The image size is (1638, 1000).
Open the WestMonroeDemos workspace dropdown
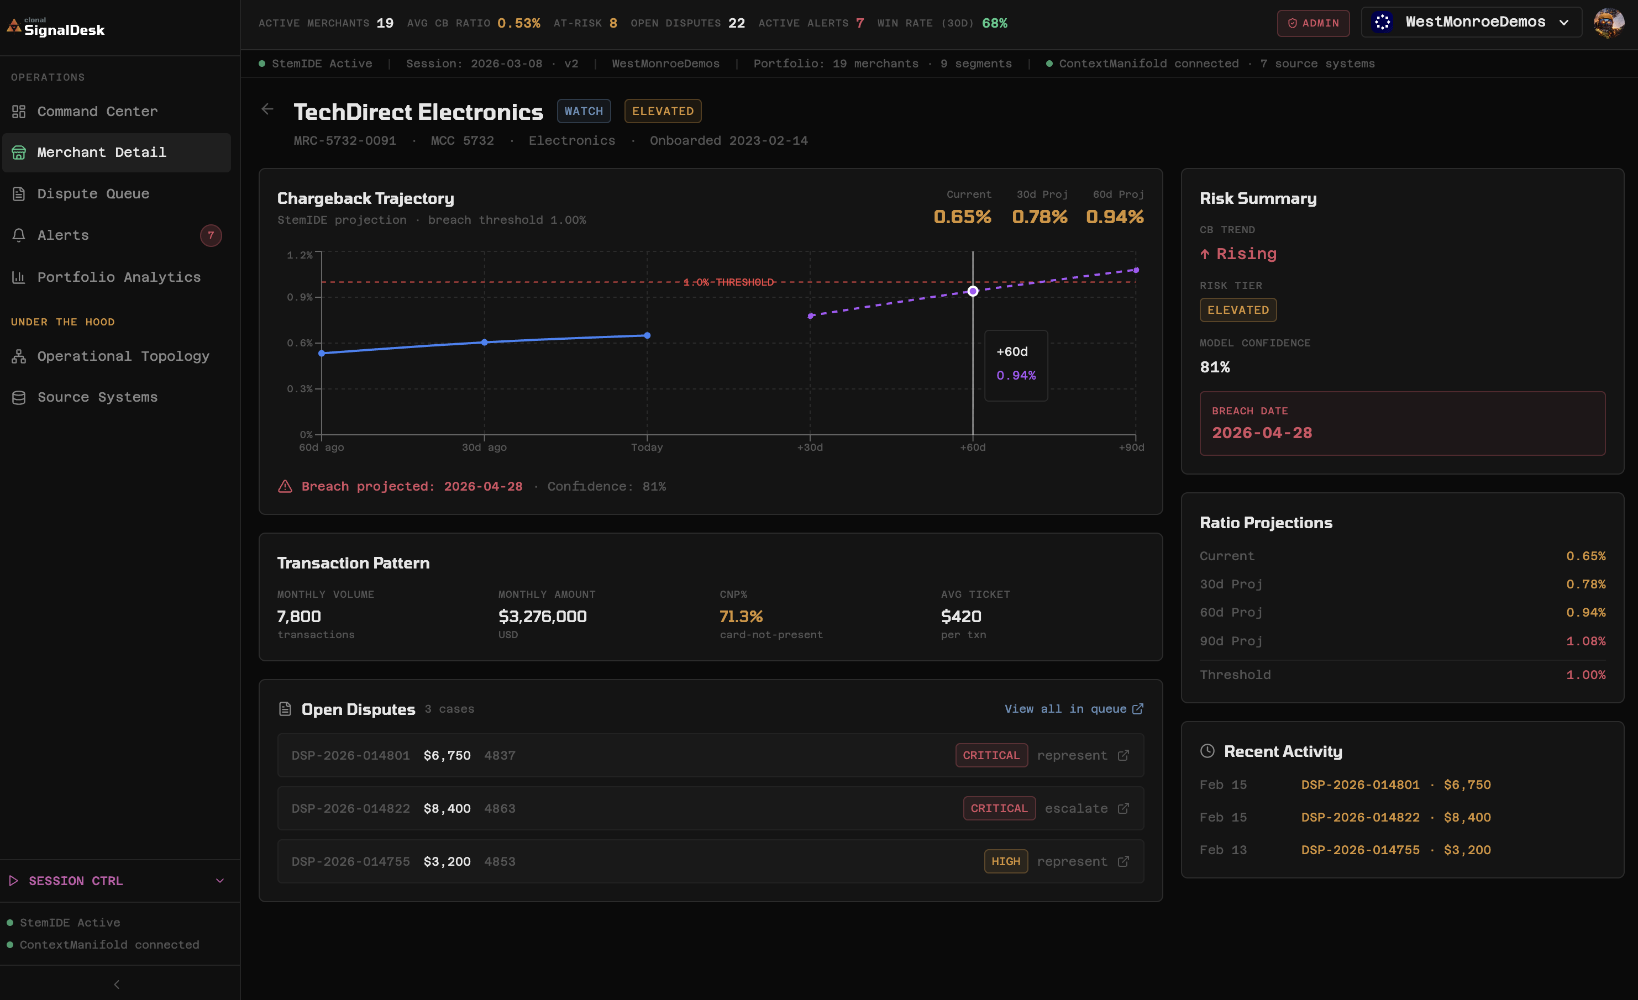[x=1471, y=21]
